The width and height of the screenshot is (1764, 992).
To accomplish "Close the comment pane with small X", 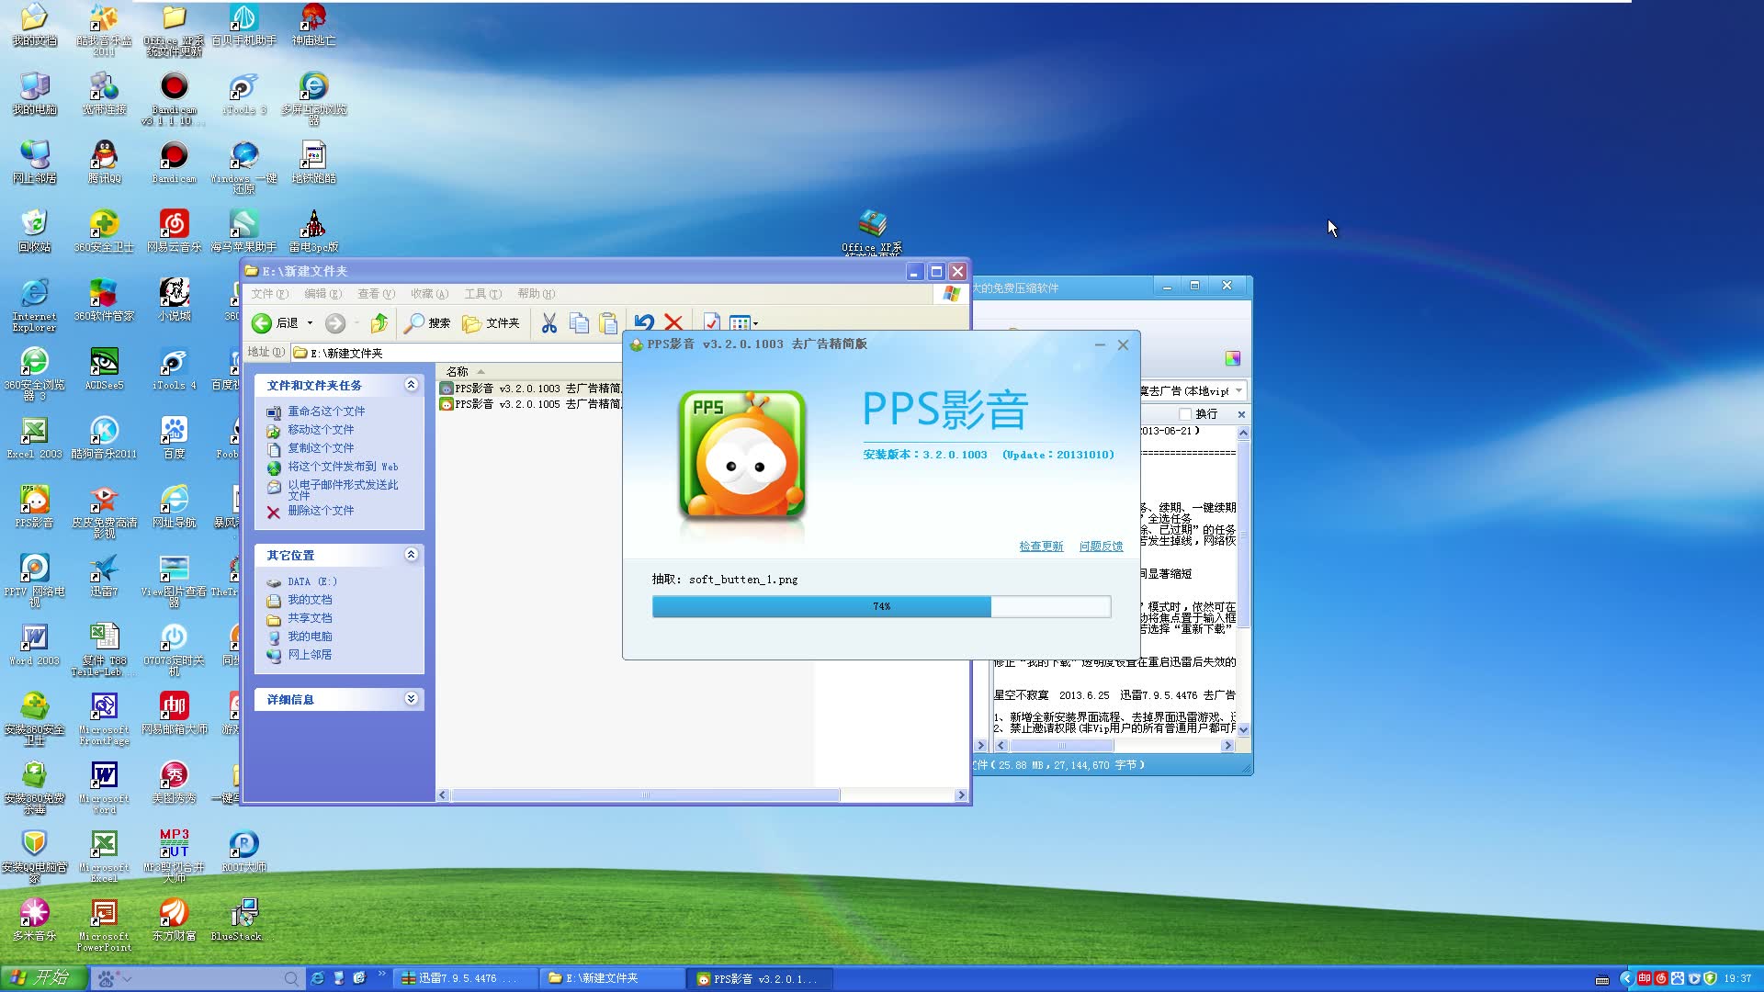I will [1241, 414].
